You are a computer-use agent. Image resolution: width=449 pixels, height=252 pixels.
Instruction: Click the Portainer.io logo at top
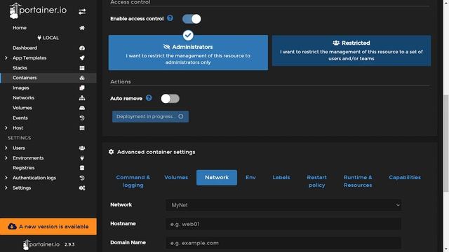(38, 11)
